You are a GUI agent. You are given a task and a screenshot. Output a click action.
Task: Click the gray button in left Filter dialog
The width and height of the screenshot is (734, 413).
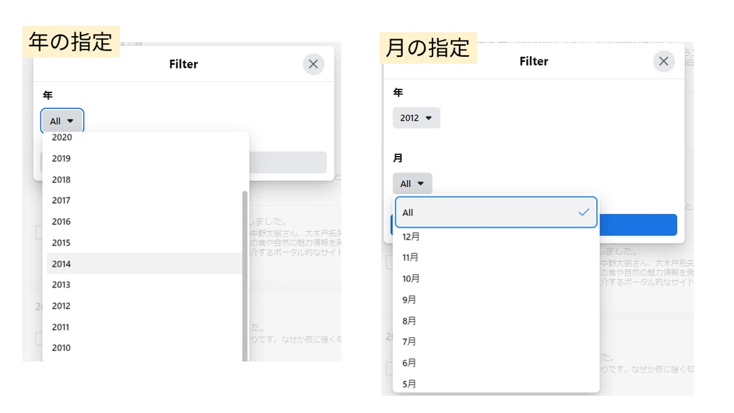coord(287,162)
